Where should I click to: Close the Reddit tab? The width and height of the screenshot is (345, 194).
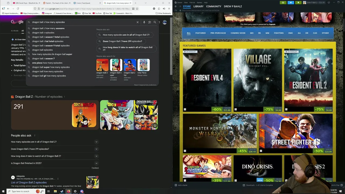pyautogui.click(x=70, y=3)
